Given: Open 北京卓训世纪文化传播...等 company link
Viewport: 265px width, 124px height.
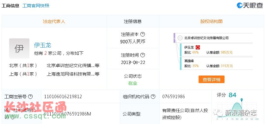Looking at the screenshot, I should (73, 65).
